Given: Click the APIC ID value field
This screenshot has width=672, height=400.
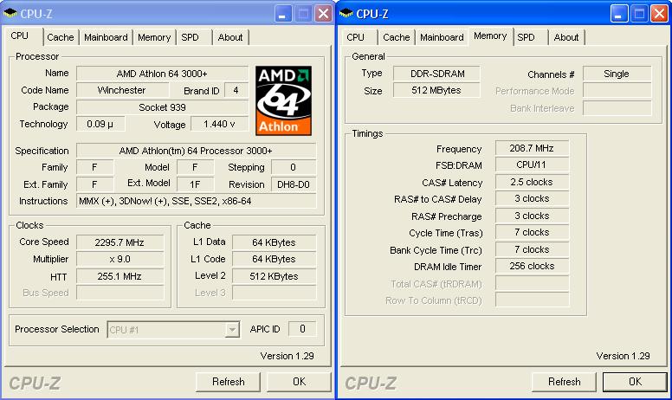Looking at the screenshot, I should click(302, 329).
